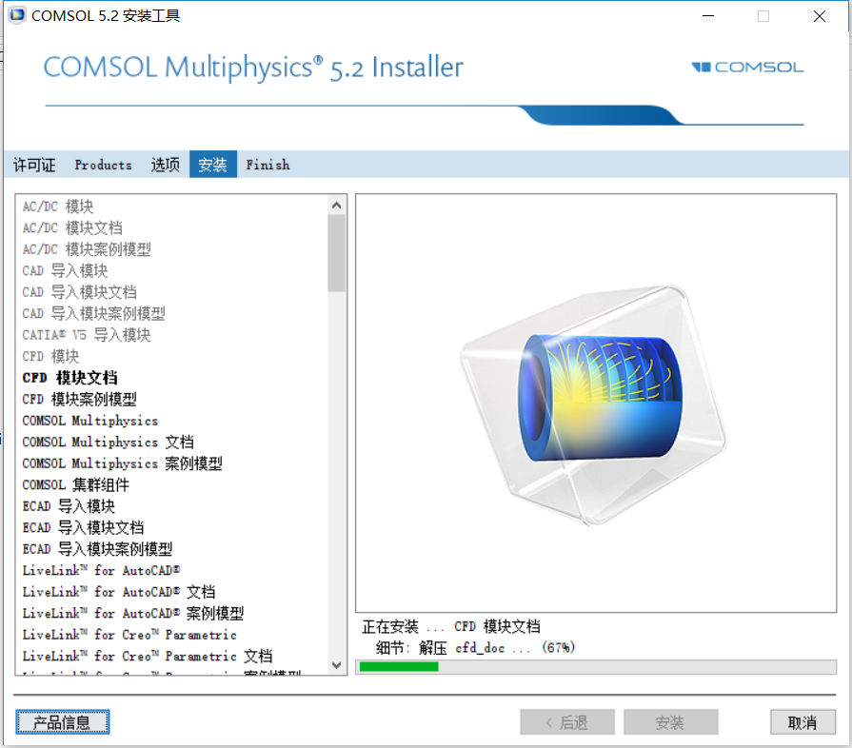Select the "COMSOL Multiphysics" list item
The image size is (852, 748).
pos(90,421)
